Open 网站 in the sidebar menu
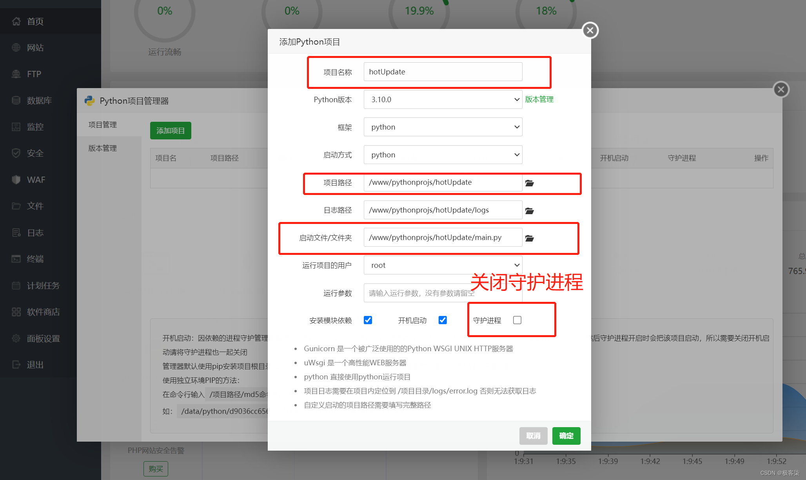The height and width of the screenshot is (480, 806). click(35, 47)
